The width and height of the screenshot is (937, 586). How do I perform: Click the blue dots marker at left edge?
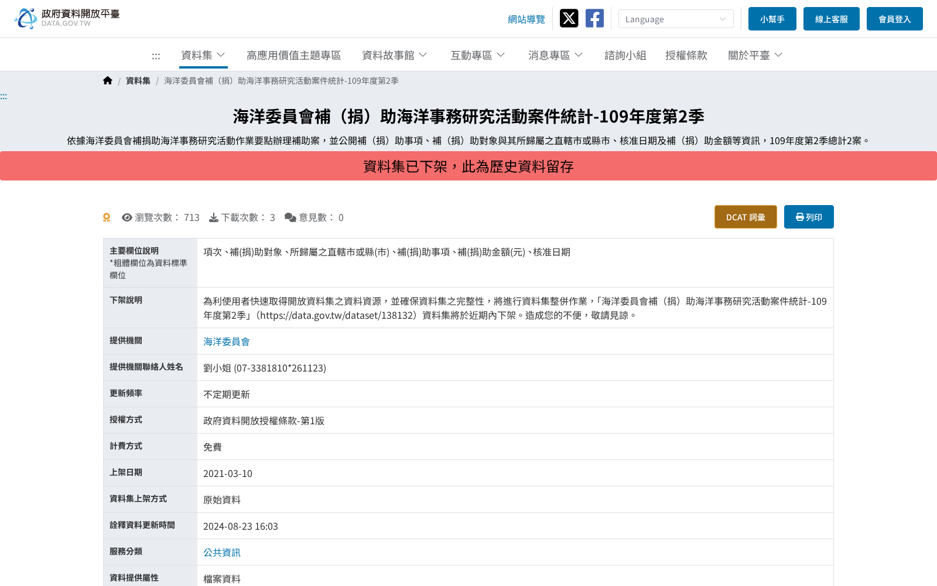click(x=4, y=97)
